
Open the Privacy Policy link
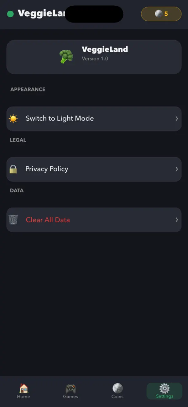94,169
